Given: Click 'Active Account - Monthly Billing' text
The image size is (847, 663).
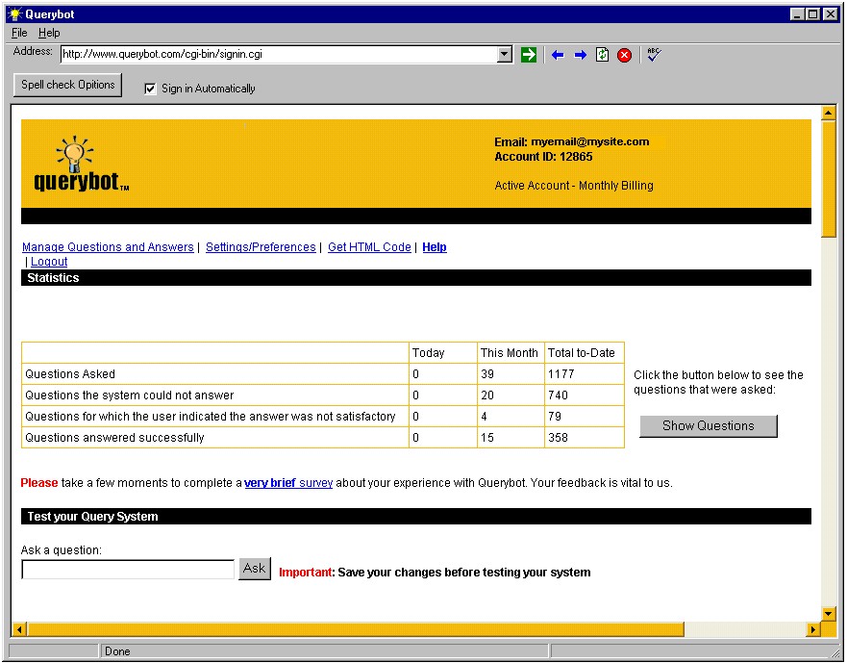Looking at the screenshot, I should (x=574, y=186).
